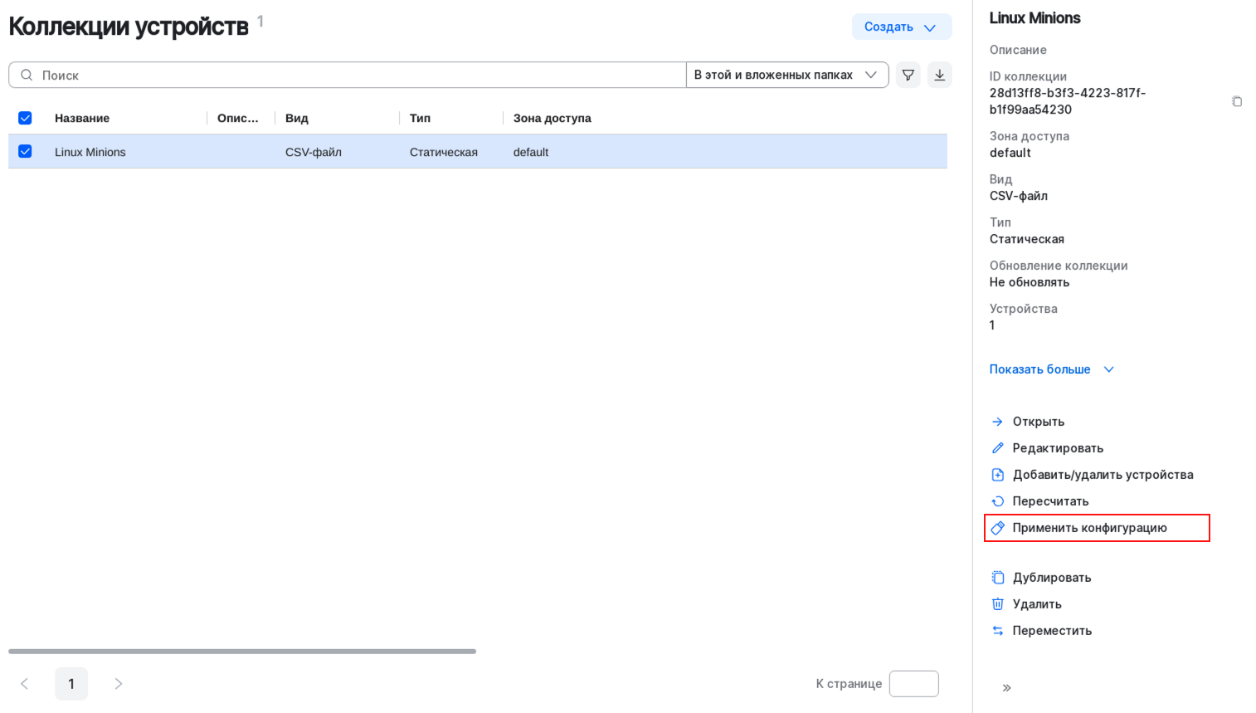1256x713 pixels.
Task: Click the К странице page number input
Action: tap(913, 683)
